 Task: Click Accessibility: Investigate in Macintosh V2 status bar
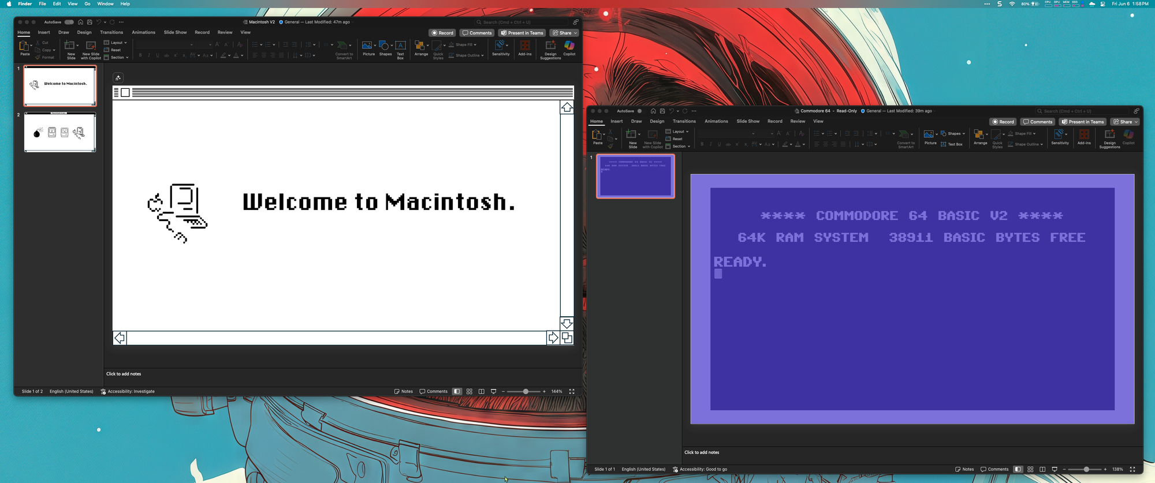(x=128, y=391)
